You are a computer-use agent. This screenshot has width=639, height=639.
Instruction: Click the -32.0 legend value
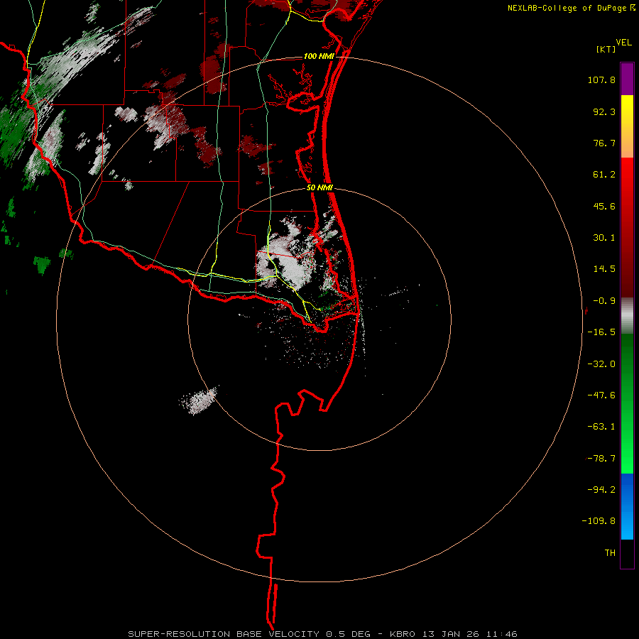(601, 364)
